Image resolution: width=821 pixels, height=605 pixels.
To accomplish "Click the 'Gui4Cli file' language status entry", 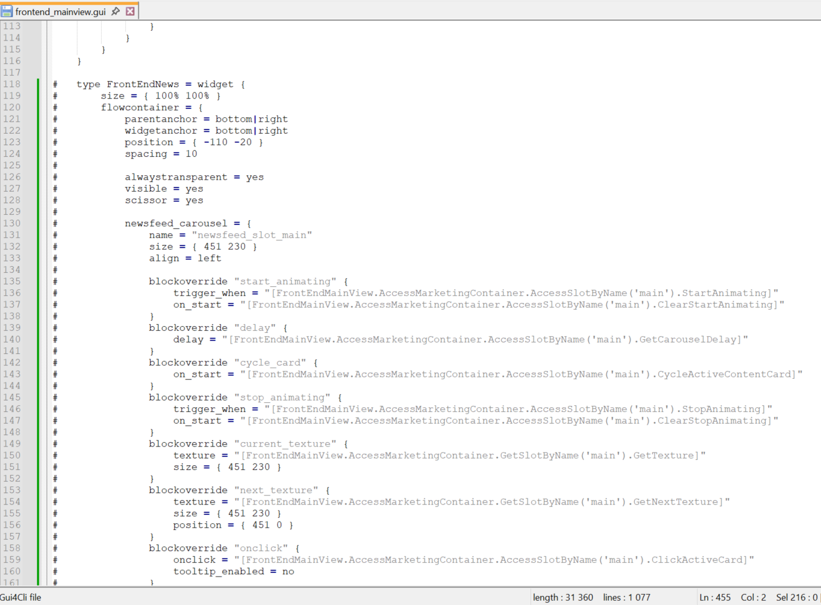I will (x=21, y=597).
